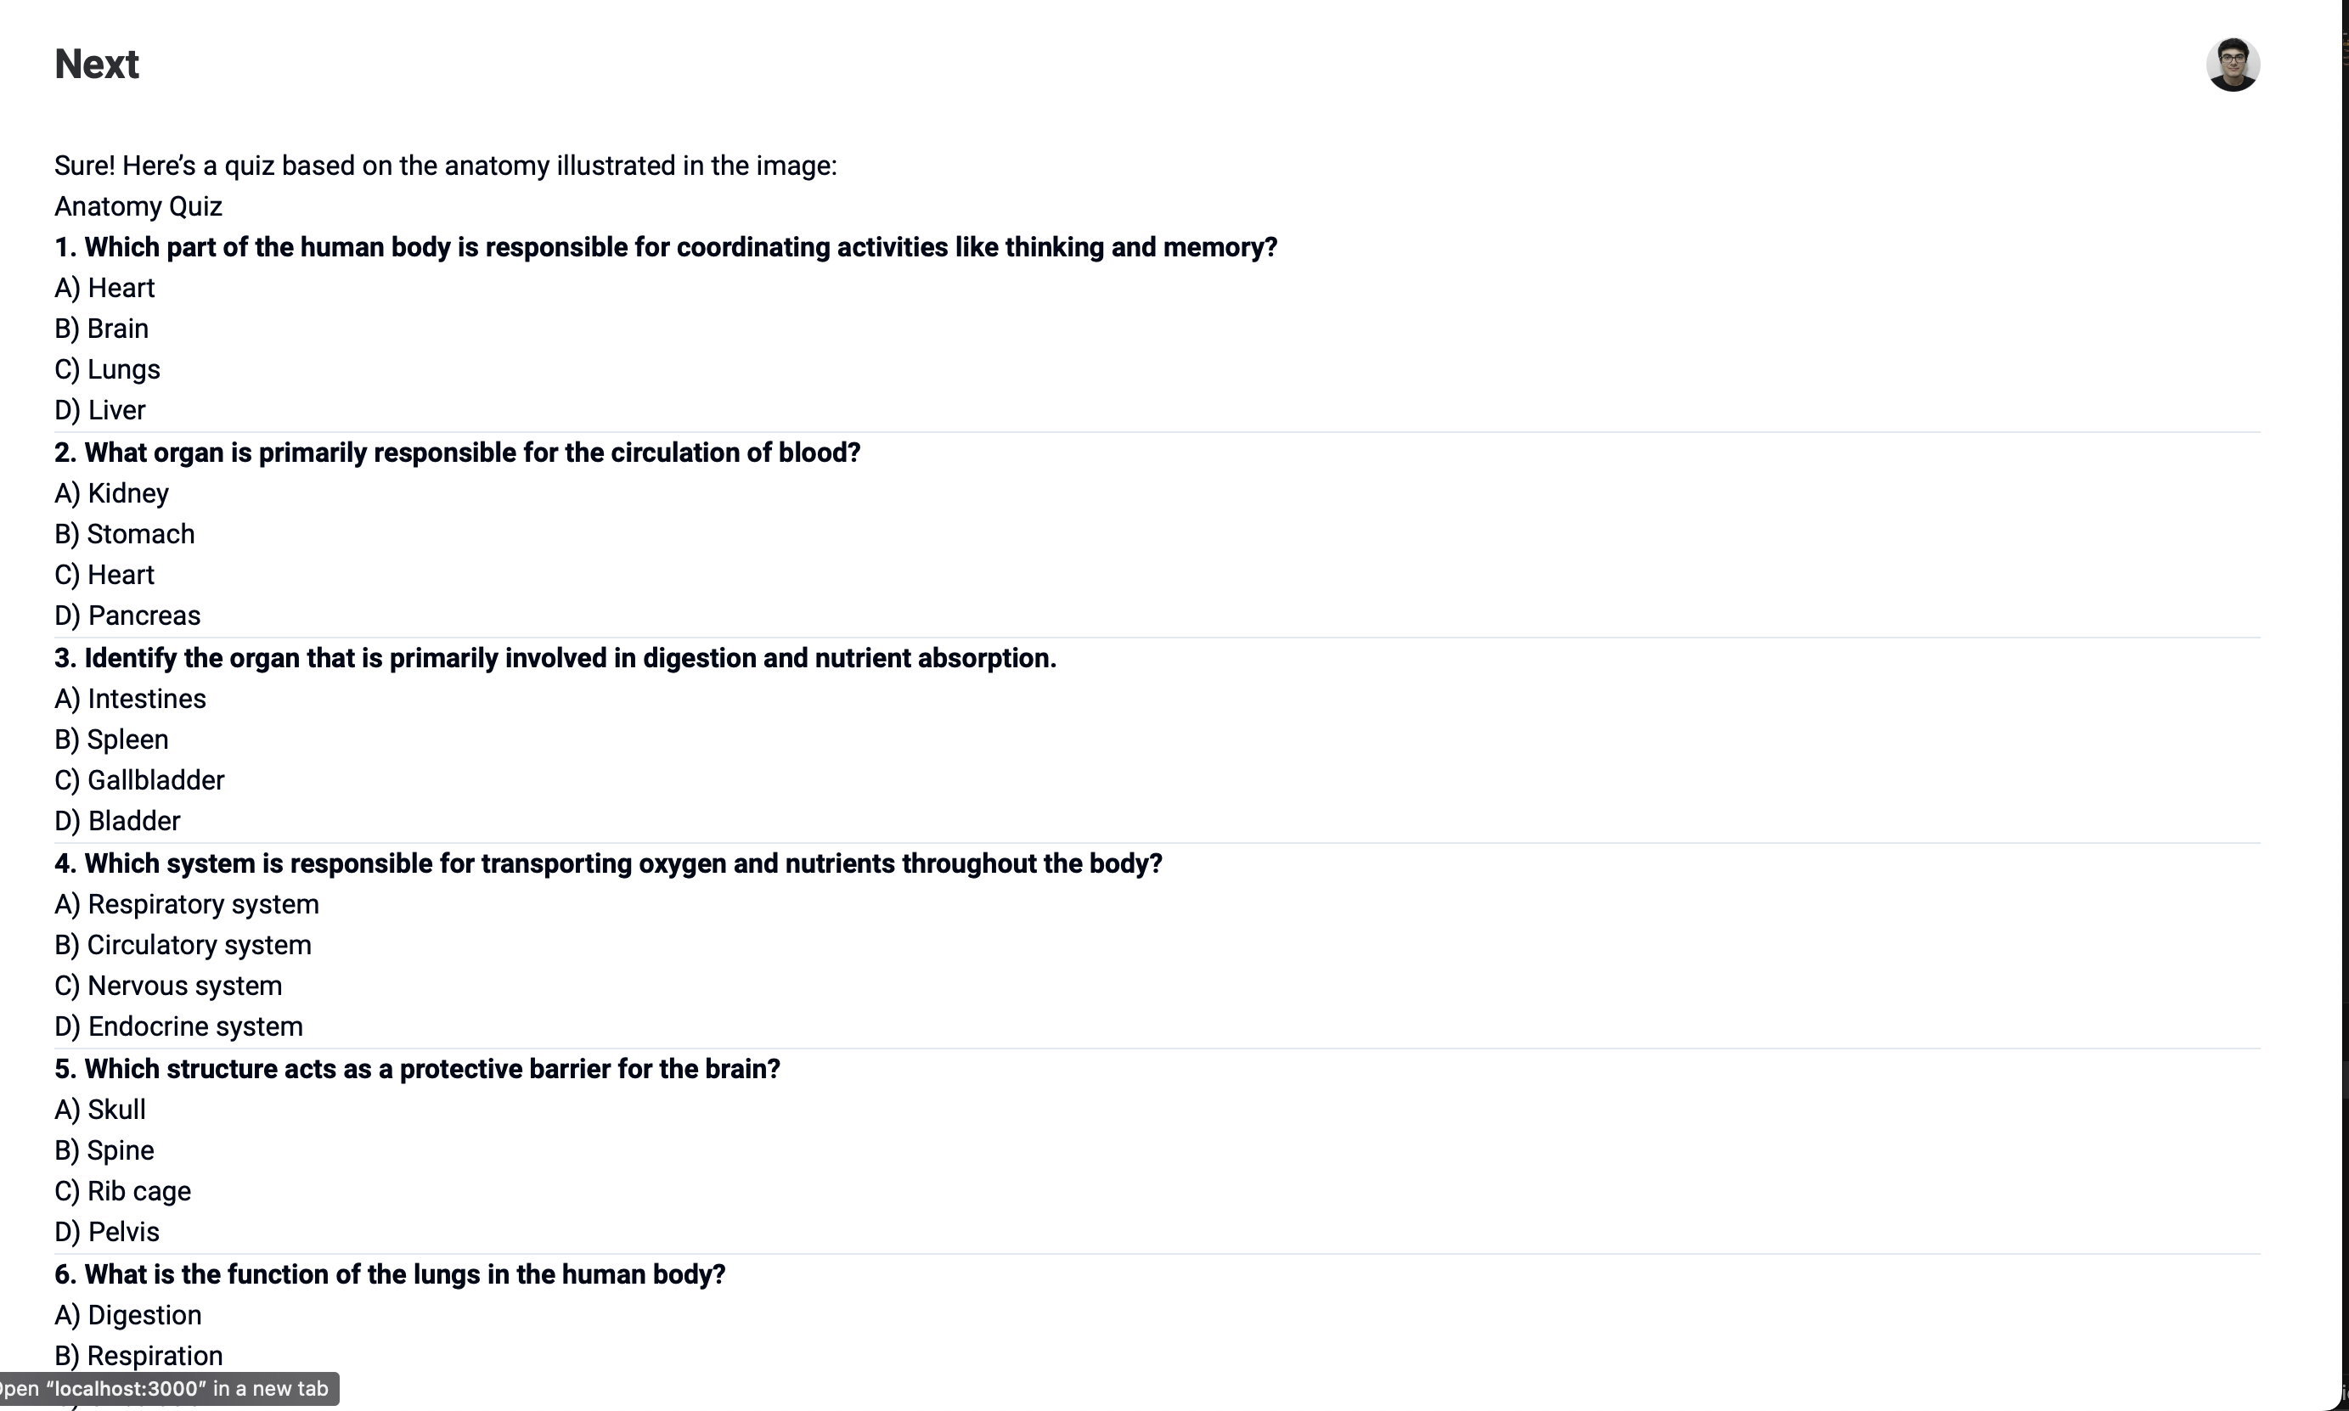This screenshot has width=2349, height=1411.
Task: Choose C) Gallbladder option
Action: click(140, 780)
